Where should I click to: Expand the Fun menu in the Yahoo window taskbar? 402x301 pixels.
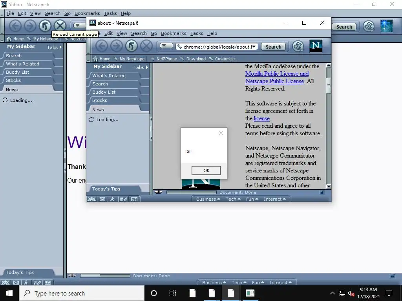tap(258, 283)
